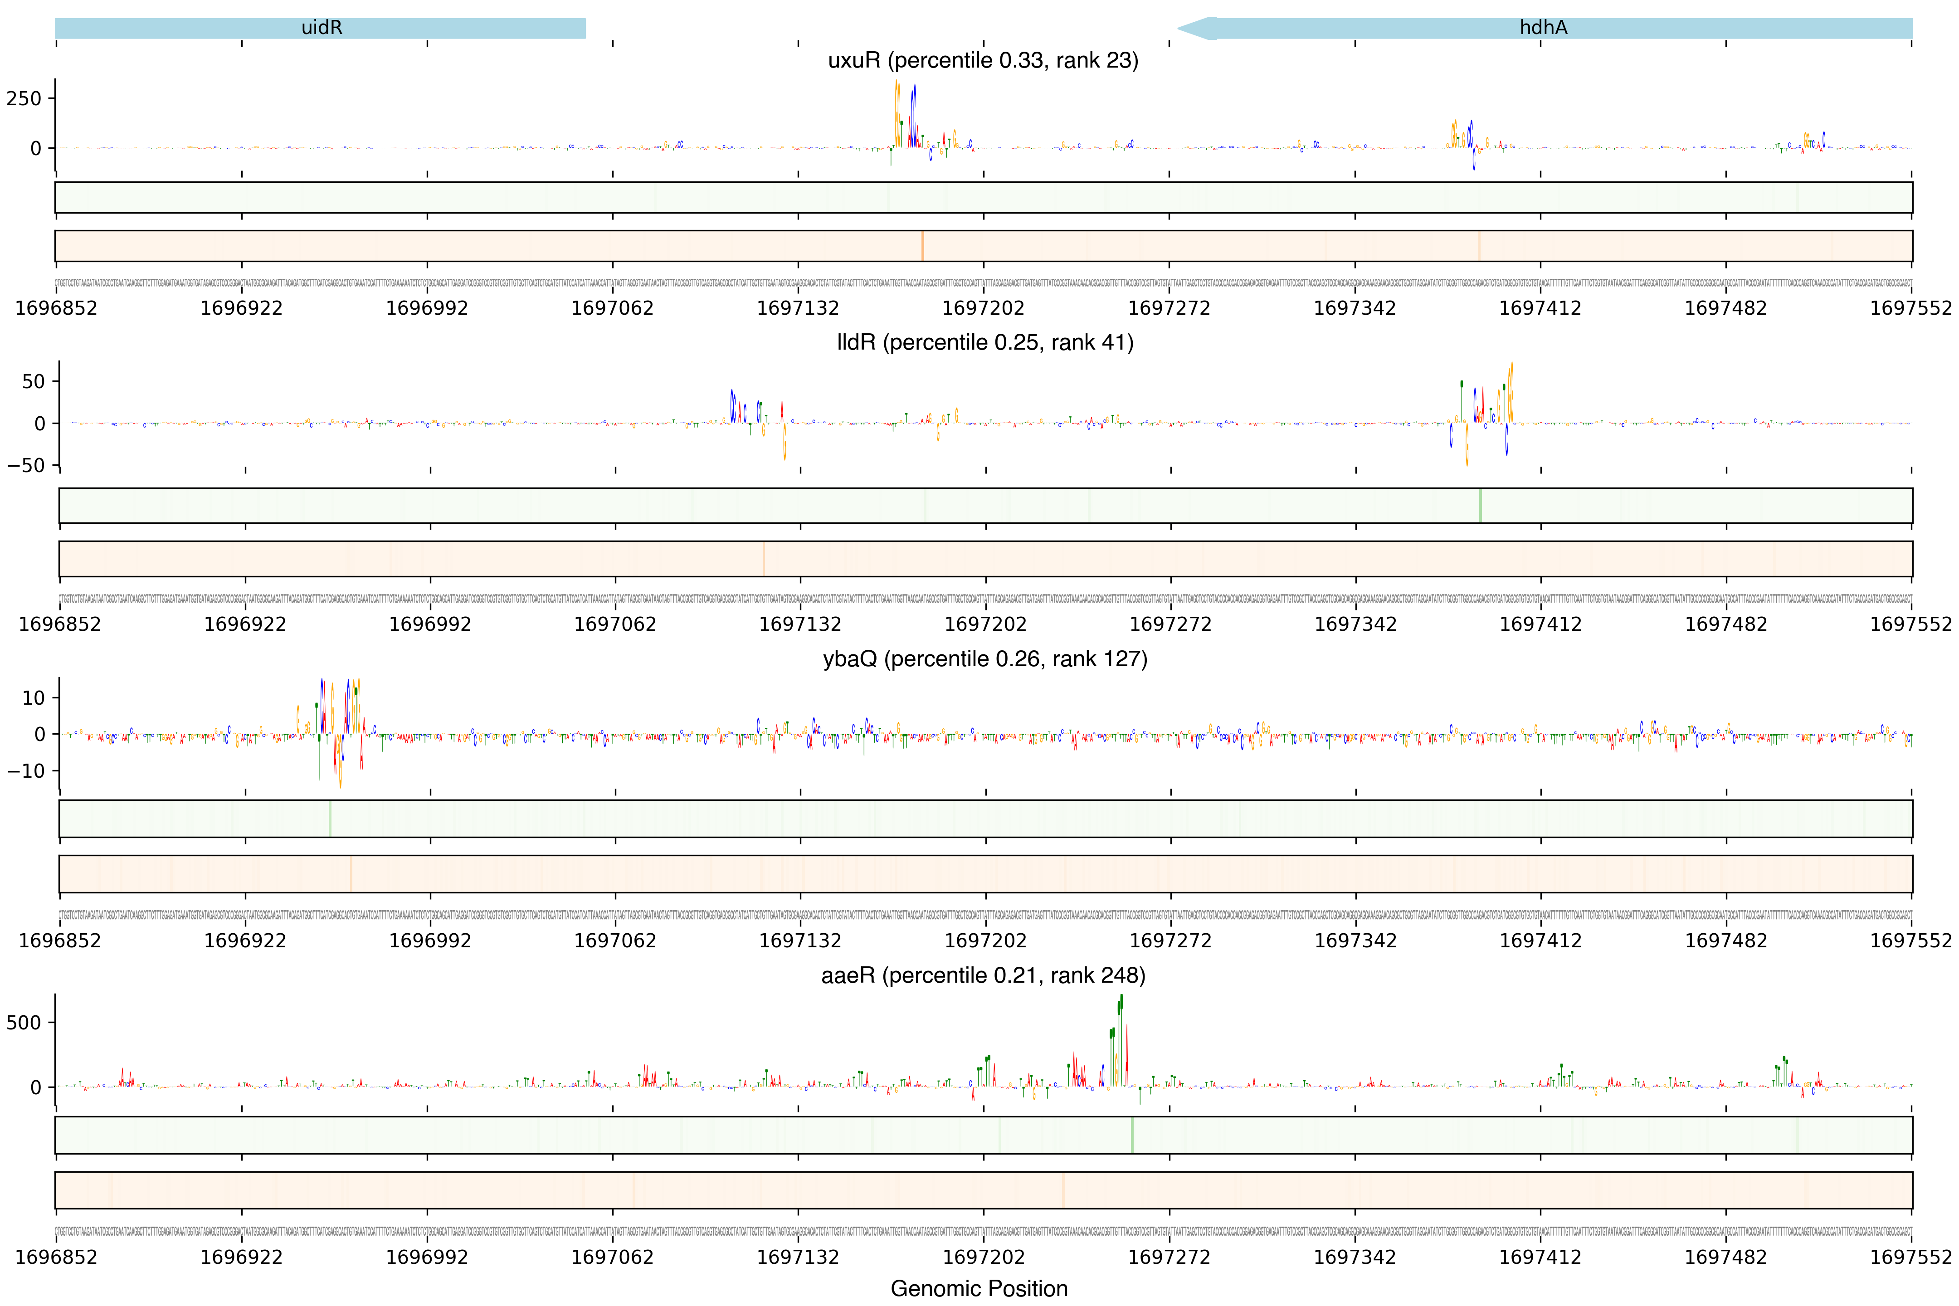This screenshot has height=1306, width=1959.
Task: Click green stripe in aaeR heatmap
Action: coord(1132,1135)
